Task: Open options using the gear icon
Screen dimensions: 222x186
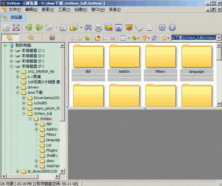Action: coord(162,28)
